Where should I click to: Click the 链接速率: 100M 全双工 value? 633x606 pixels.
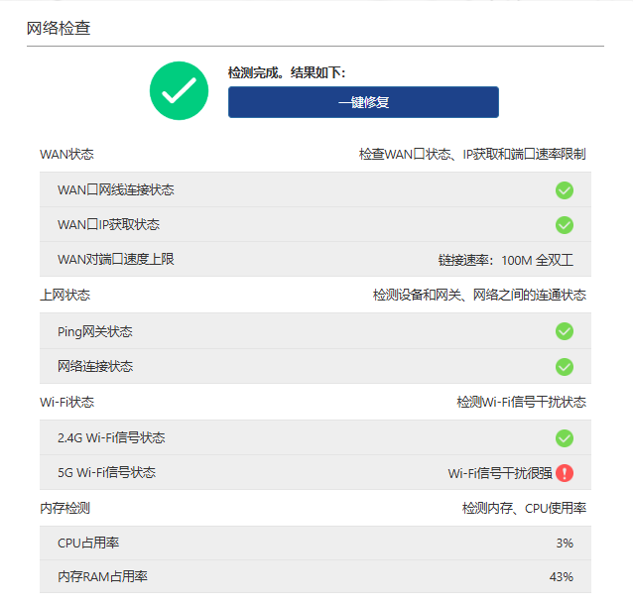(x=505, y=260)
